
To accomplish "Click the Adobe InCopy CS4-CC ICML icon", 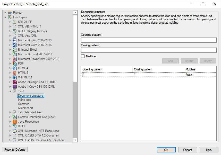I will 15,87.
